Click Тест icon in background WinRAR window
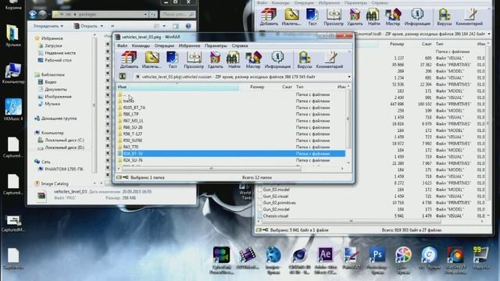500x281 pixels. [x=312, y=16]
